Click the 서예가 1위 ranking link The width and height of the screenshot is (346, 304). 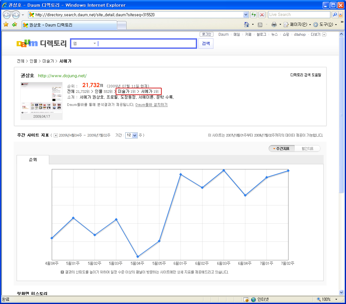click(x=150, y=91)
